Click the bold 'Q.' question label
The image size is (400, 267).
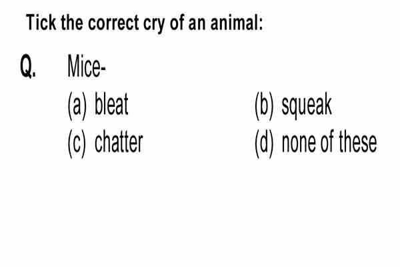pyautogui.click(x=28, y=66)
